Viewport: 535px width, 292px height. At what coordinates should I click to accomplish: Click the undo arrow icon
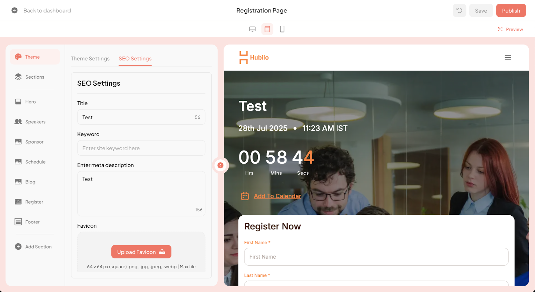[x=459, y=11]
